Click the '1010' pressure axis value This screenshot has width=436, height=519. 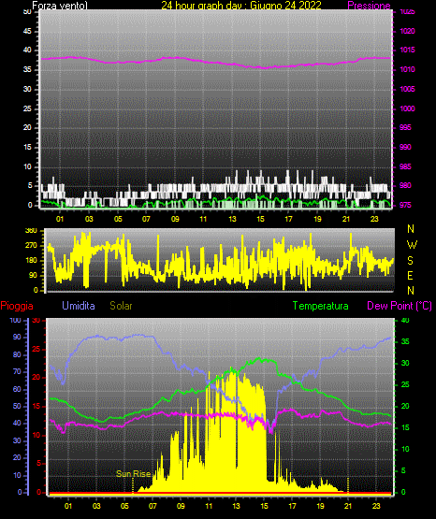coord(408,69)
